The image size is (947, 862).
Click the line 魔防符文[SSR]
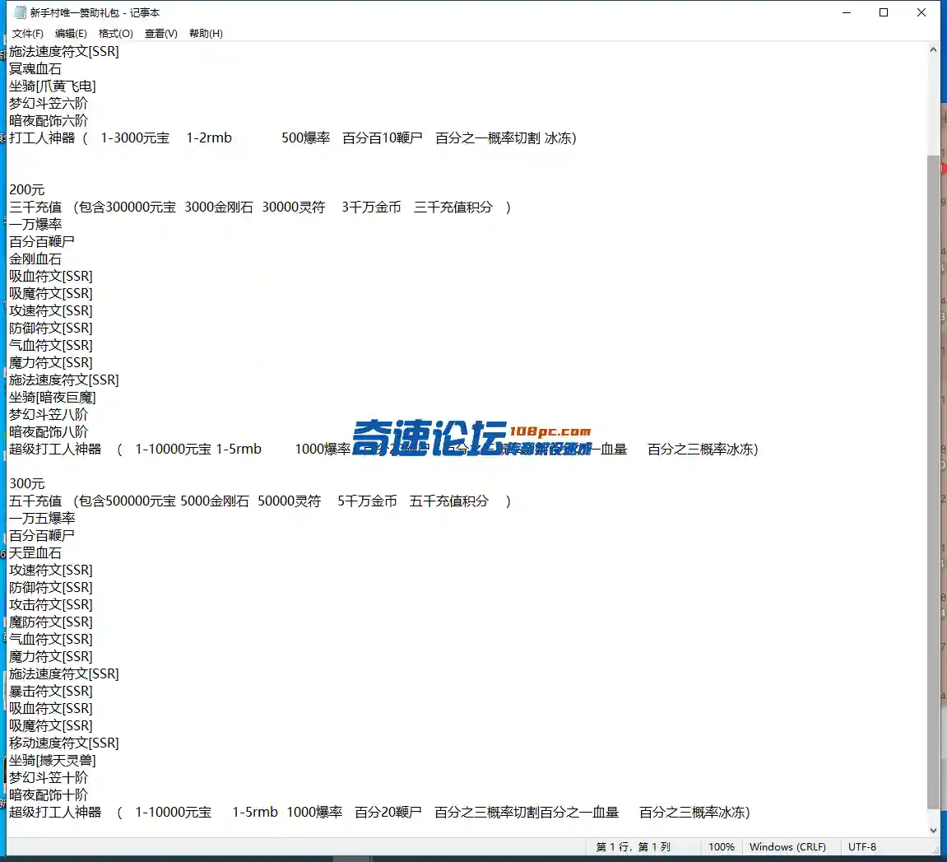[51, 622]
